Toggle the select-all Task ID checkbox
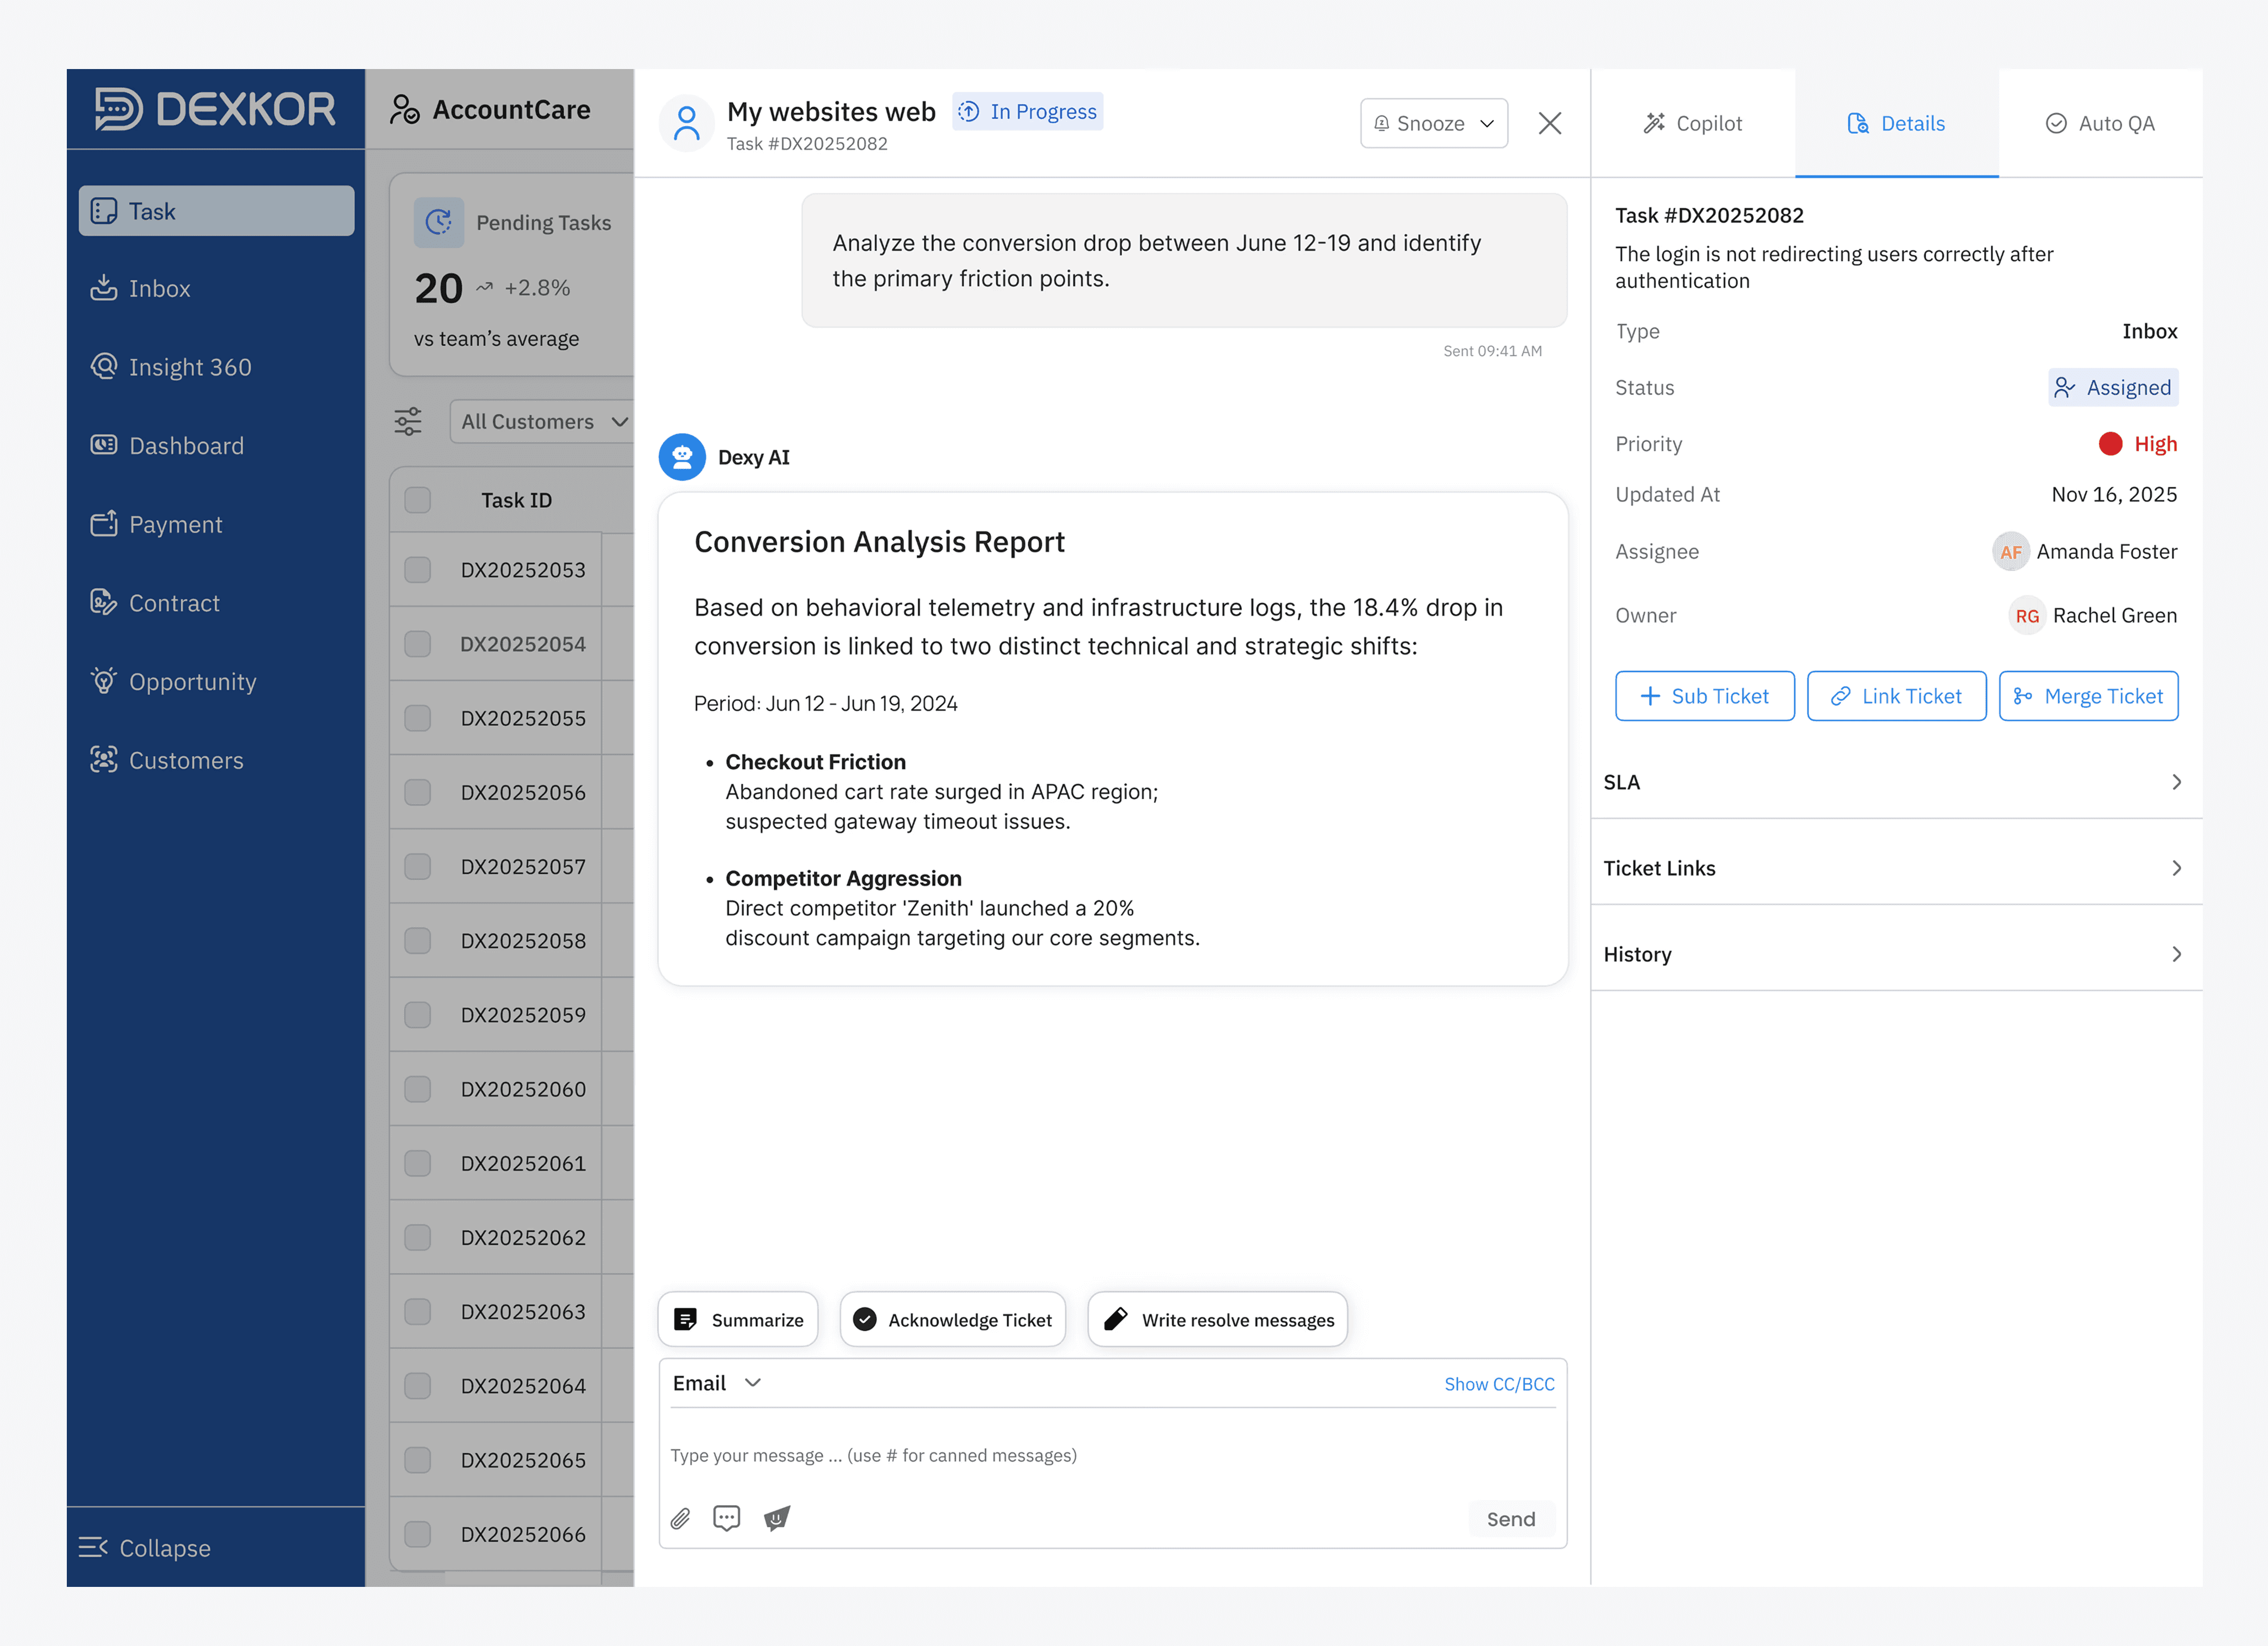The height and width of the screenshot is (1646, 2268). (417, 500)
